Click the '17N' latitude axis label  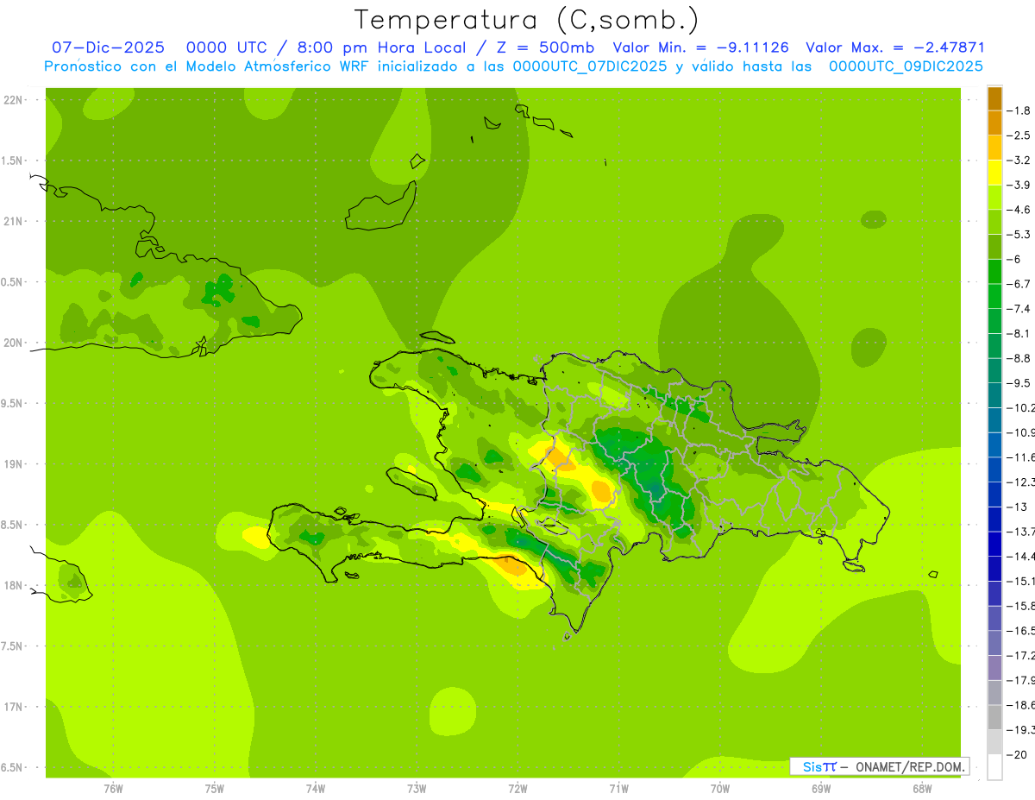point(13,707)
